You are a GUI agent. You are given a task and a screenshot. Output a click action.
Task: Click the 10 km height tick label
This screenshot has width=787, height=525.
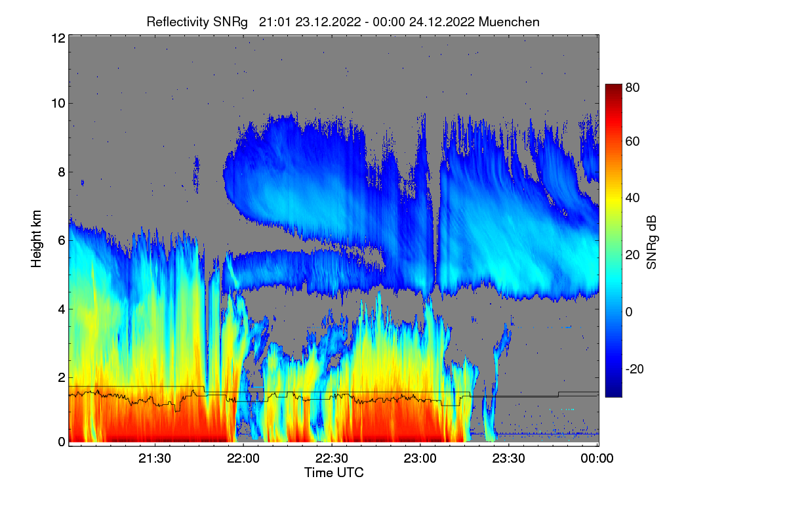click(57, 103)
